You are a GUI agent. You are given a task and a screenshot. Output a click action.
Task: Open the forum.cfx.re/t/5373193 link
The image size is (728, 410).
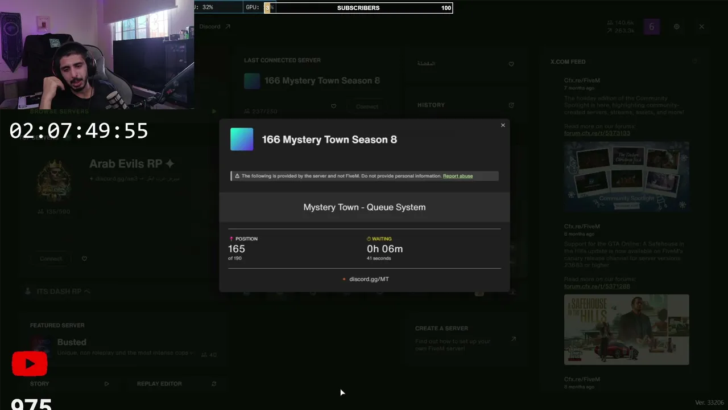(x=597, y=133)
